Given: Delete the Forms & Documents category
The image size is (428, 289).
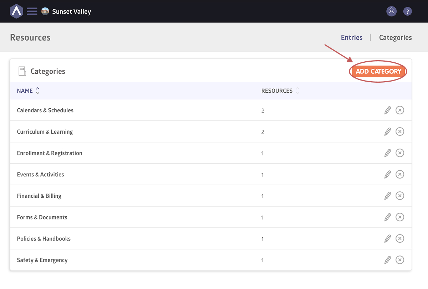Looking at the screenshot, I should [400, 217].
